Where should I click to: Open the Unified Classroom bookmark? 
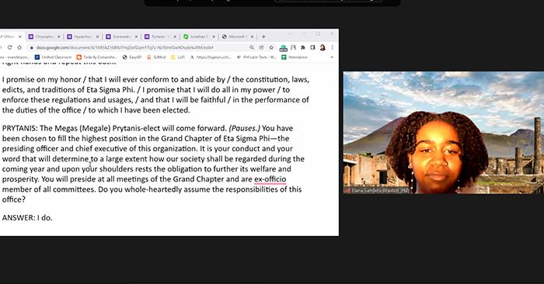[53, 57]
